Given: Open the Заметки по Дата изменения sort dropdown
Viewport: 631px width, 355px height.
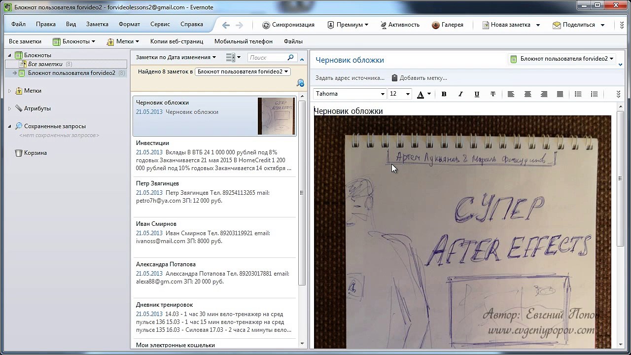Looking at the screenshot, I should (x=176, y=58).
